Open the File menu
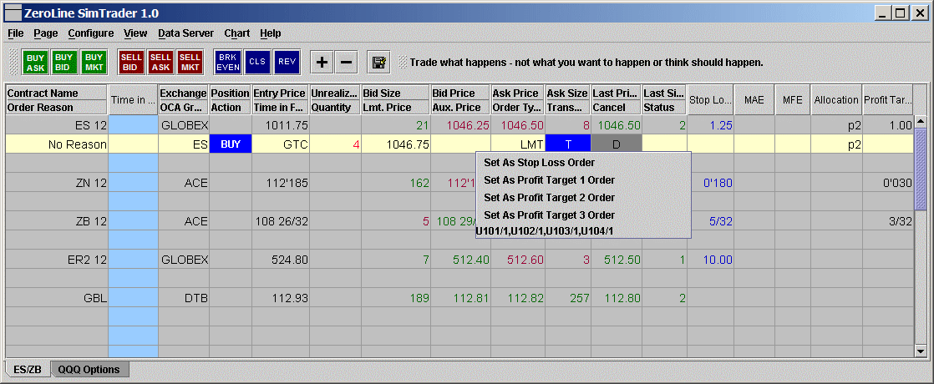This screenshot has width=934, height=384. click(x=16, y=33)
